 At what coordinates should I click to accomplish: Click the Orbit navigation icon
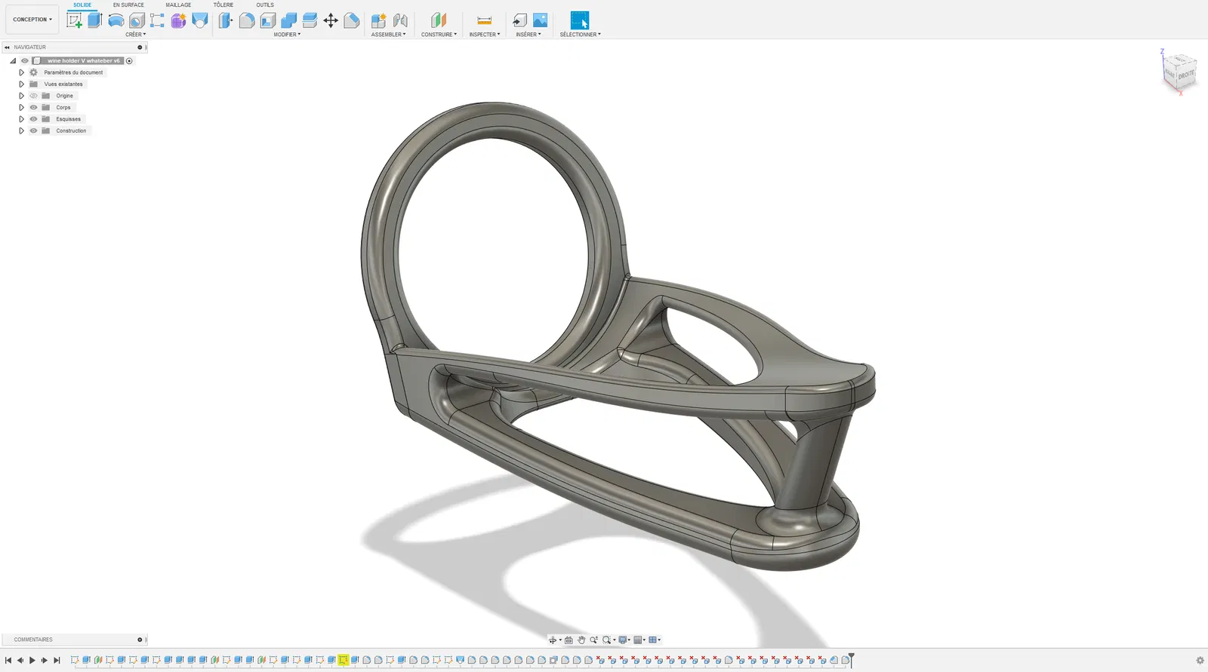[x=553, y=640]
